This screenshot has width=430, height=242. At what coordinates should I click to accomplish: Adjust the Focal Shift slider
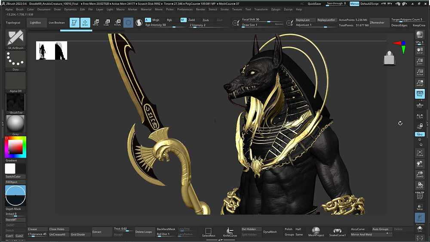coord(262,20)
